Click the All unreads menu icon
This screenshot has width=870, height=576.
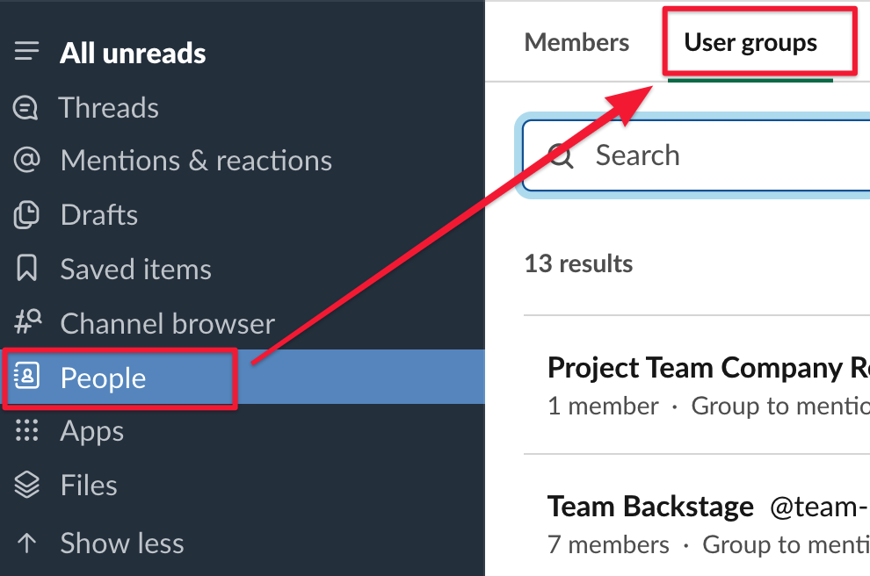click(x=27, y=53)
